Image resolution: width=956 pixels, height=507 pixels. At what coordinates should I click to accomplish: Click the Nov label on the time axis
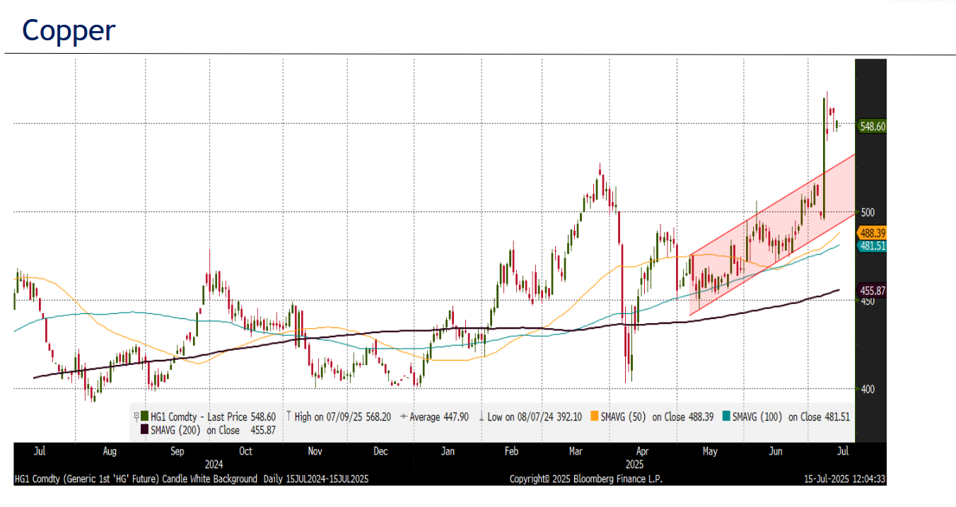click(315, 451)
